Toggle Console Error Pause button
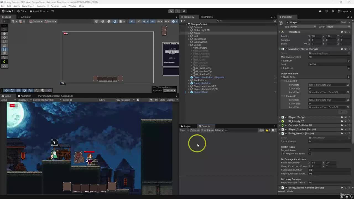Screen dimensions: 354x199 pyautogui.click(x=207, y=130)
